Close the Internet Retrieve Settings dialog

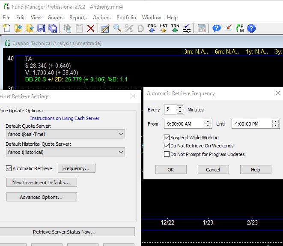pyautogui.click(x=134, y=96)
